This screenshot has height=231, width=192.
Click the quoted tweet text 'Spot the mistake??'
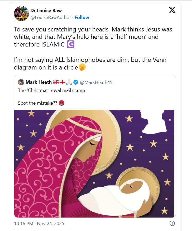37,103
